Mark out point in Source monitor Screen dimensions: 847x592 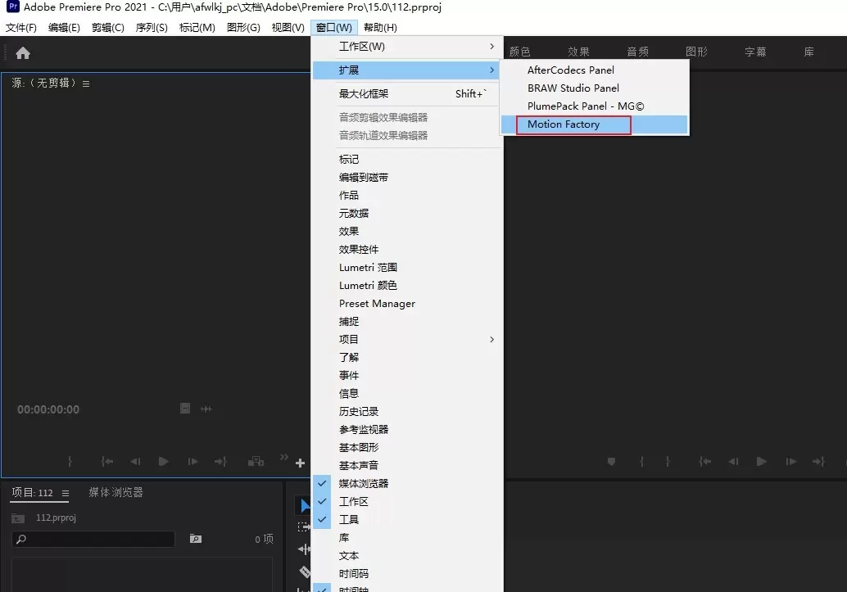[70, 461]
